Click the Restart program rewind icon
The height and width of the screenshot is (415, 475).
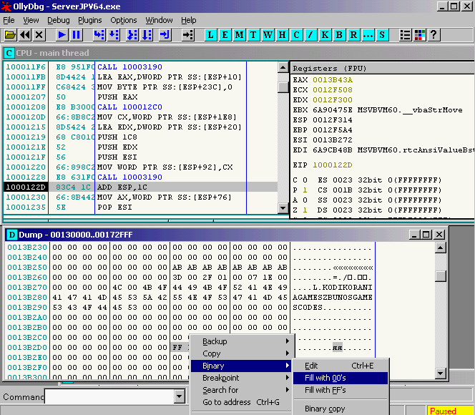25,34
